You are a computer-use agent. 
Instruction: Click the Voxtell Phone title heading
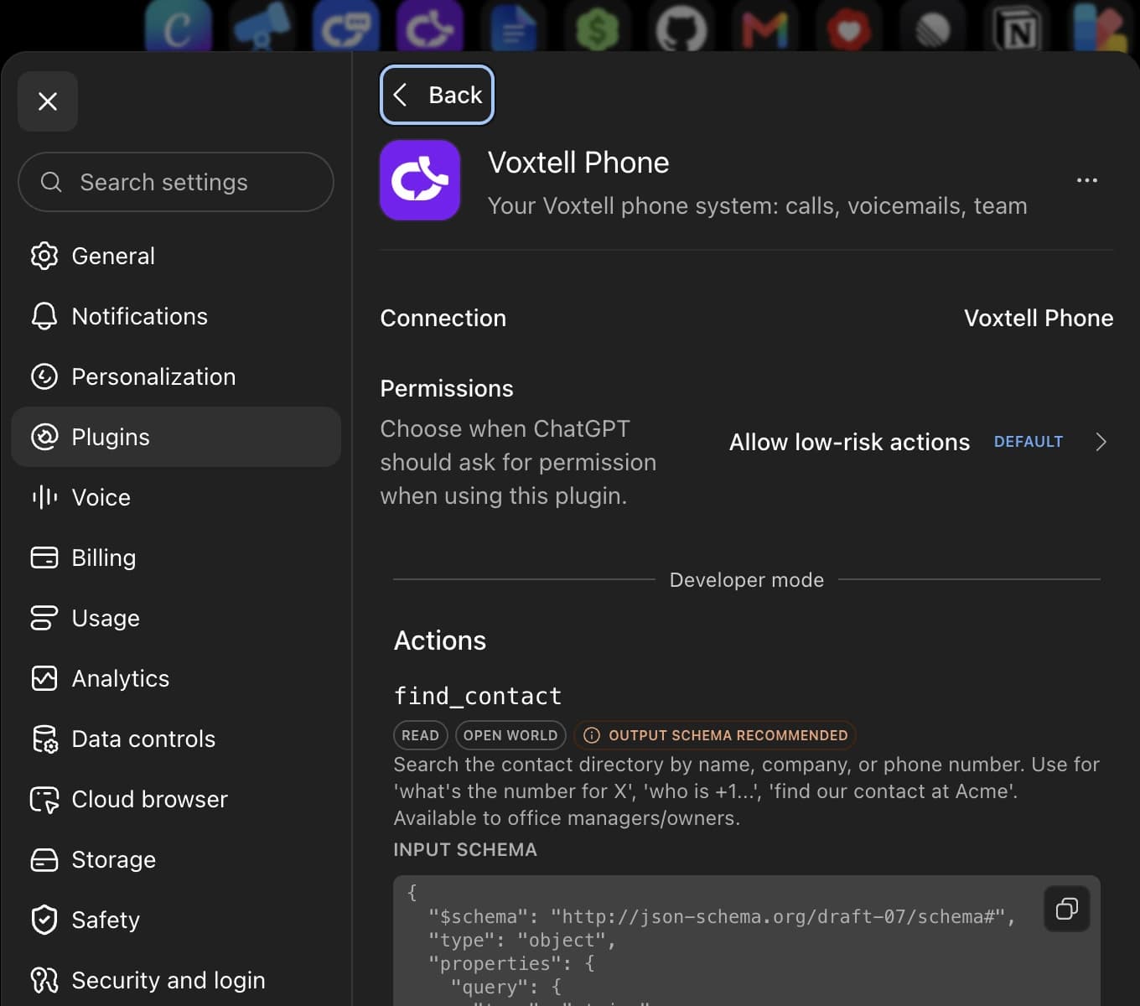point(578,163)
